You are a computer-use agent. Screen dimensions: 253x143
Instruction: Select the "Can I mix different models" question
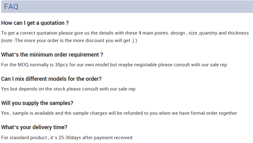coord(51,79)
